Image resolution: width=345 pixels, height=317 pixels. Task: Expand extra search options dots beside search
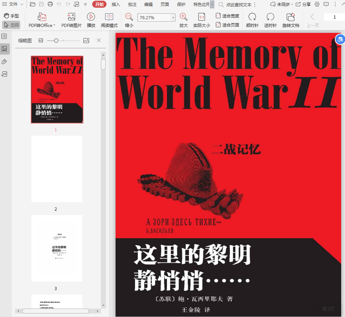coord(255,5)
